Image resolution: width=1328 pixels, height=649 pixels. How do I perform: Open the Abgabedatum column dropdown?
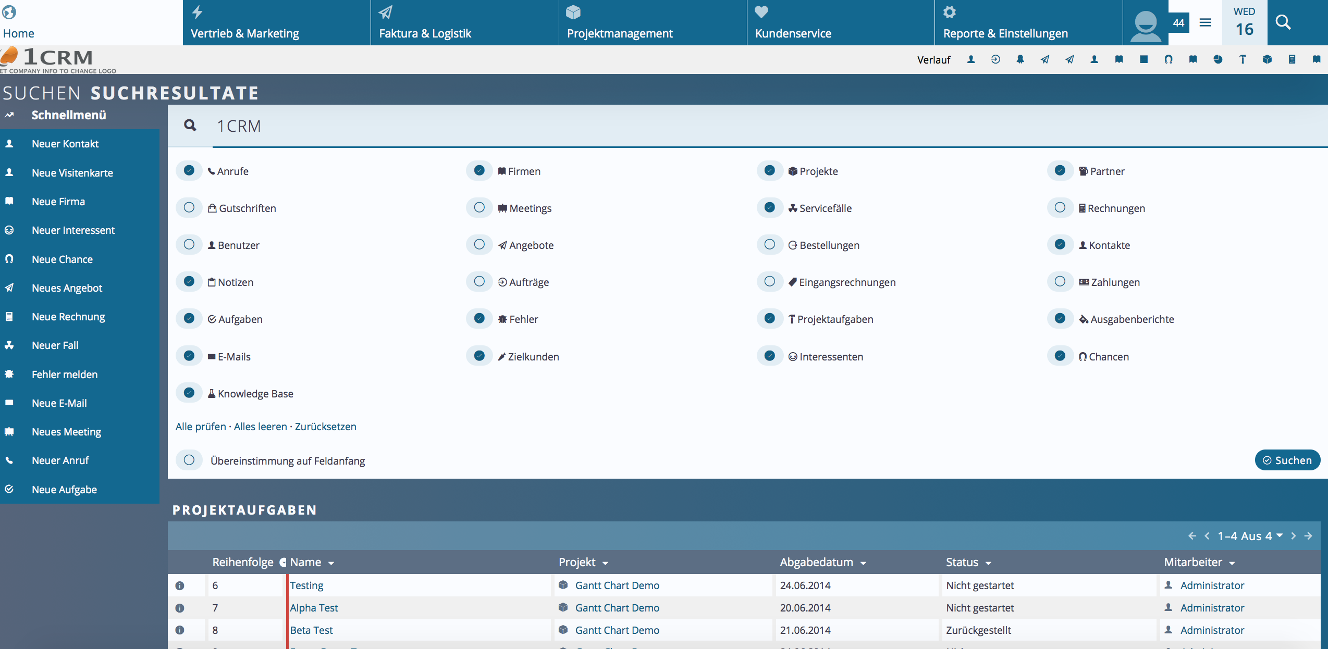(x=863, y=563)
